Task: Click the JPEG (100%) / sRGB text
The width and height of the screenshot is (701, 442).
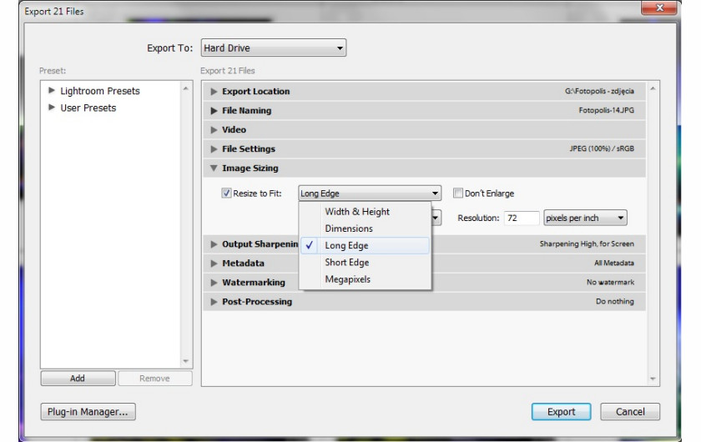Action: (x=602, y=148)
